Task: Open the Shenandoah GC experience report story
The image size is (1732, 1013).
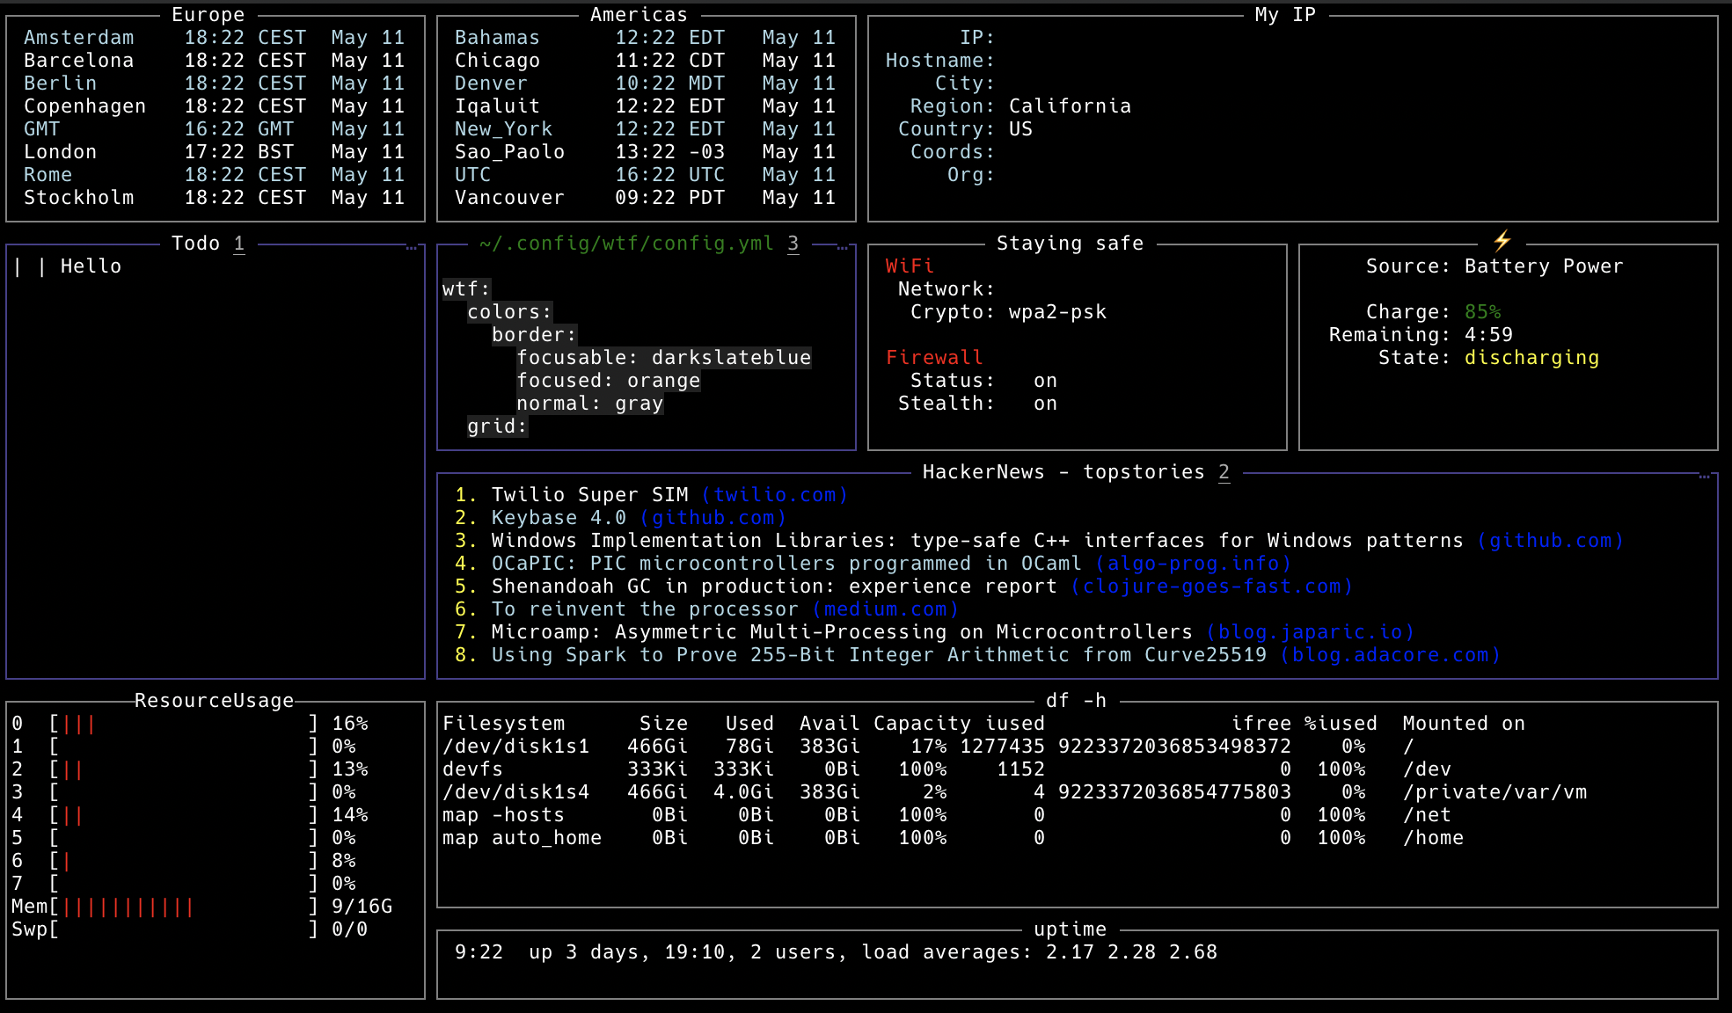Action: pyautogui.click(x=773, y=587)
